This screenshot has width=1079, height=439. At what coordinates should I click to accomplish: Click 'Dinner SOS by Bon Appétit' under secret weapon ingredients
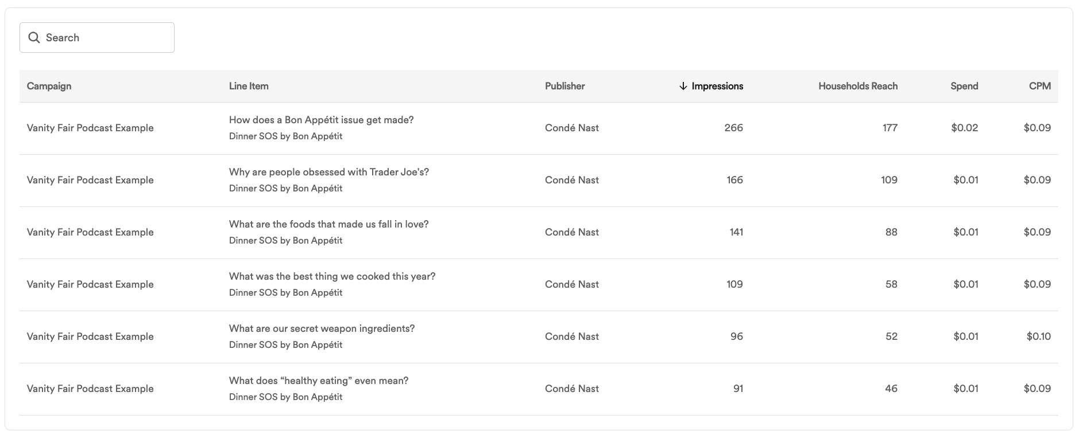pyautogui.click(x=286, y=344)
